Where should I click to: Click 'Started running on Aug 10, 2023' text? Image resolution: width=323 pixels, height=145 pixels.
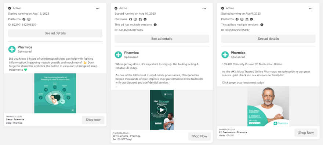point(135,14)
